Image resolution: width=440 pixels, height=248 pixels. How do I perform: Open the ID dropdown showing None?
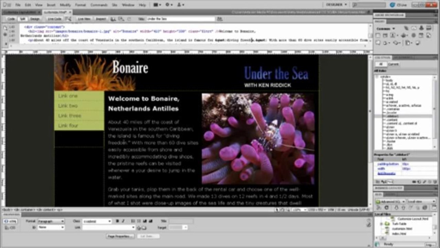(x=51, y=227)
